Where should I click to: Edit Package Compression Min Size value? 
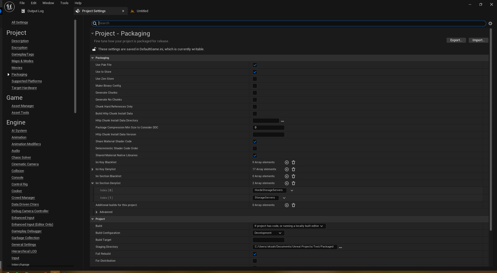(268, 128)
